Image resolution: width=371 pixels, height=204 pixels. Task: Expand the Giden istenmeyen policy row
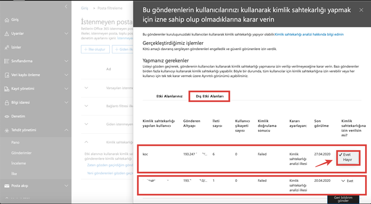tap(86, 124)
